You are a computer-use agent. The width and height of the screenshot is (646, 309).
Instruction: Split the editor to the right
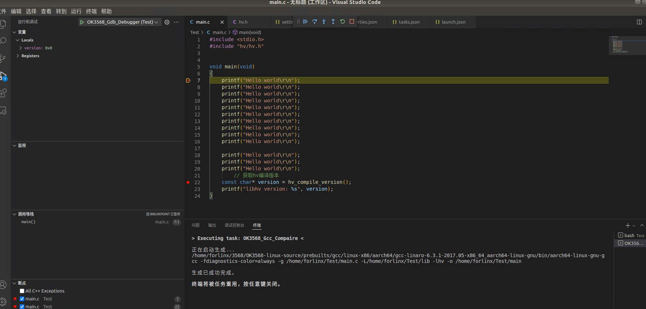(x=639, y=22)
